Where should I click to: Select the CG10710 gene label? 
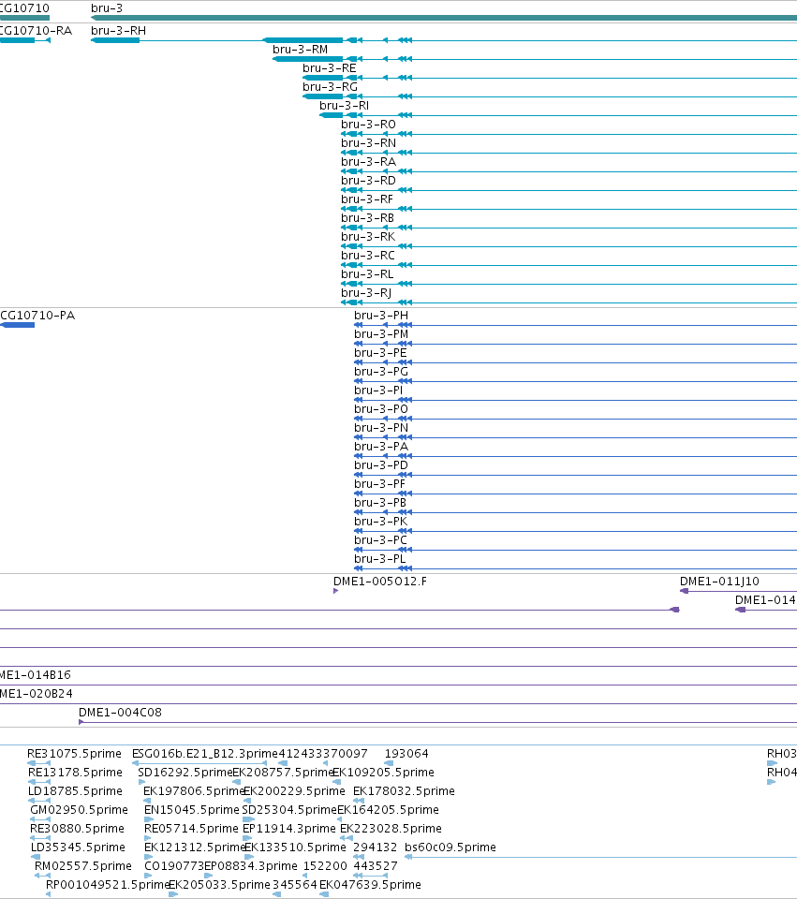tap(24, 8)
